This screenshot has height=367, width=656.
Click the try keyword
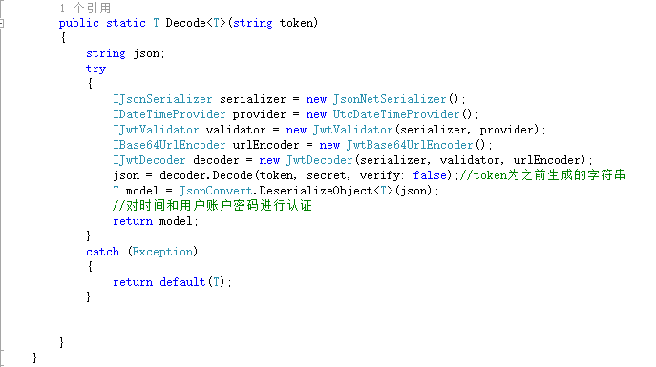(95, 69)
